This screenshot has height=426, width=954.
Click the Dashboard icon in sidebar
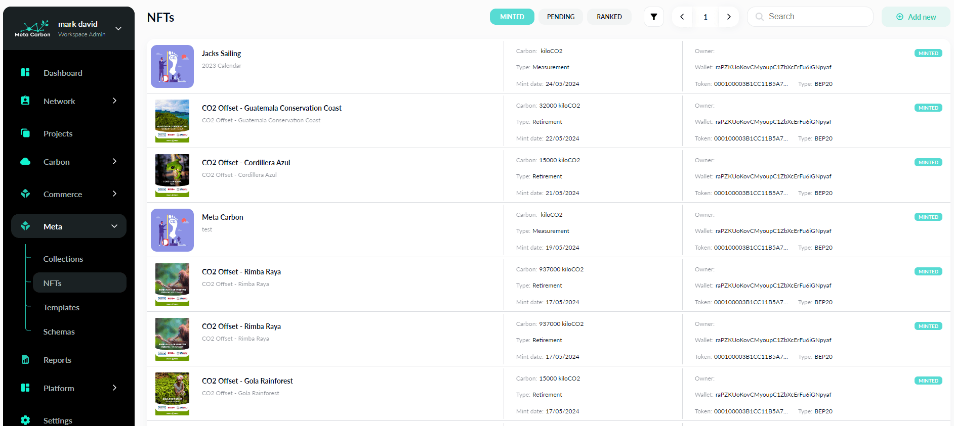tap(25, 73)
